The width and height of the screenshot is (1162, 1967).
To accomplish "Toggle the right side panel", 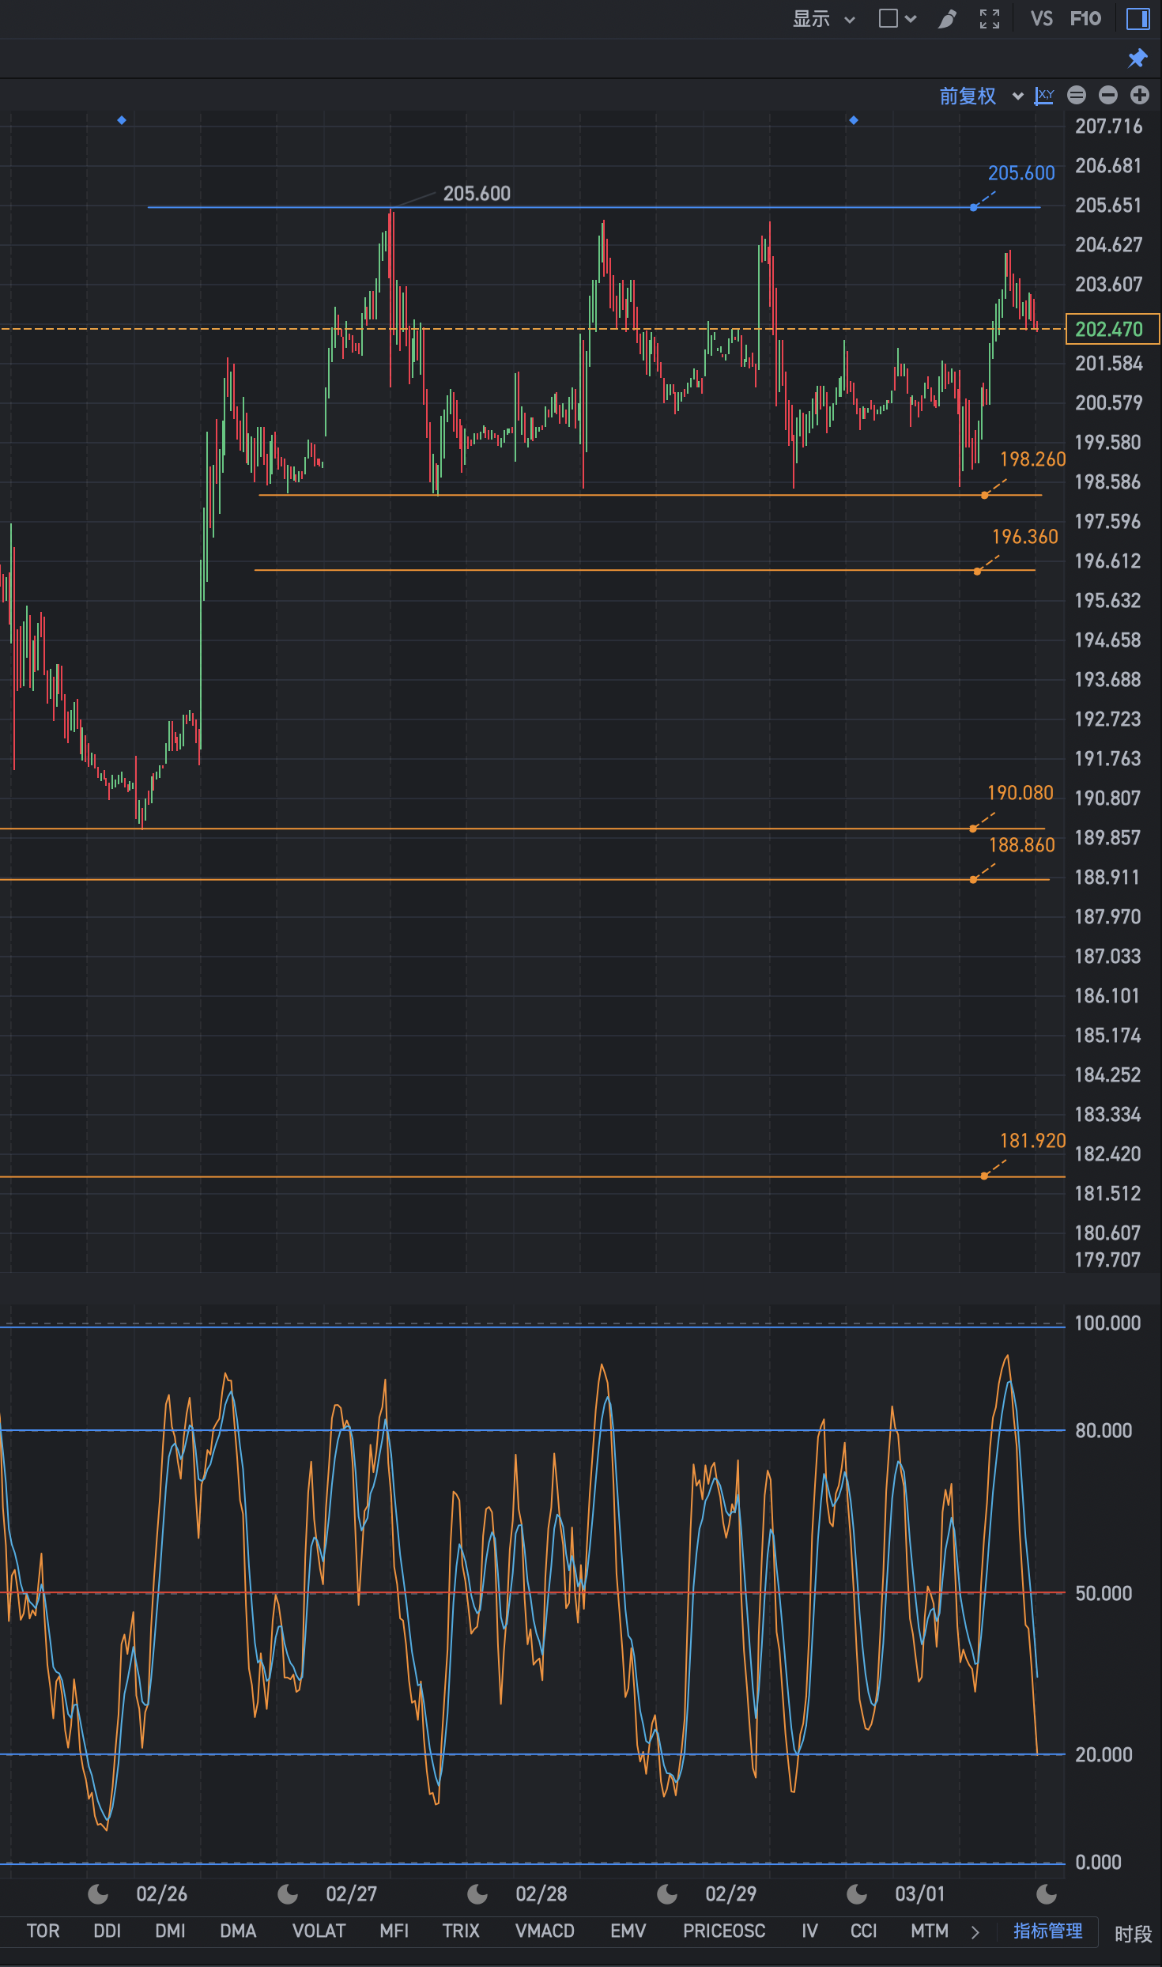I will point(1137,19).
